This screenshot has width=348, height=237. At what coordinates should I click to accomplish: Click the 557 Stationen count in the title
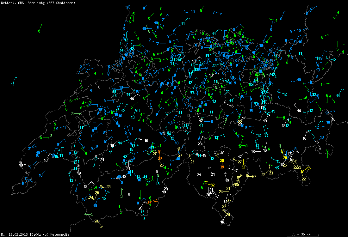(x=63, y=3)
